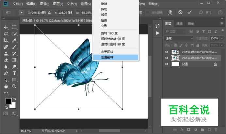Image resolution: width=226 pixels, height=134 pixels.
Task: Select the Clone Stamp tool
Action: (x=6, y=54)
